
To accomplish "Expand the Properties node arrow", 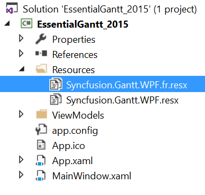I will coord(21,38).
